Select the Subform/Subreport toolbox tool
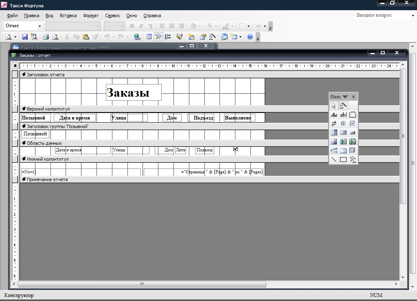The height and width of the screenshot is (301, 417). (353, 150)
